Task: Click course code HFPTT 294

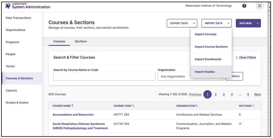Action: click(x=121, y=115)
